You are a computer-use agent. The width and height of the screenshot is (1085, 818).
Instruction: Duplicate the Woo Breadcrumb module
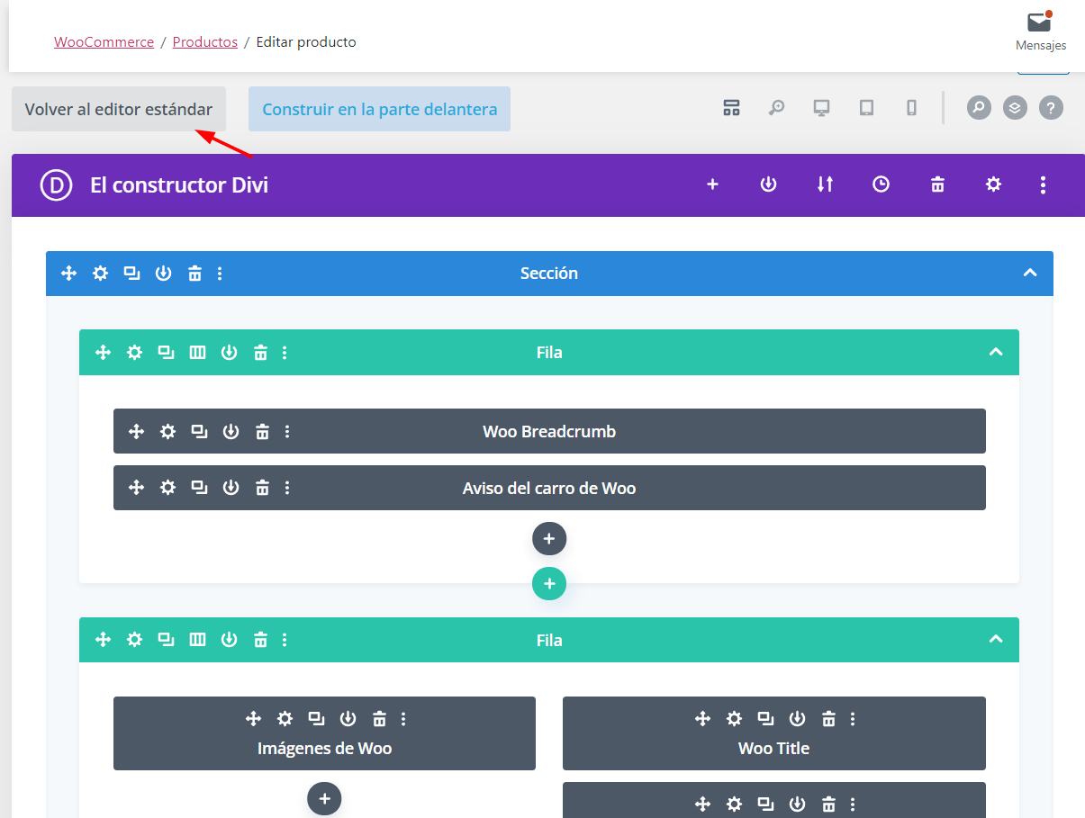pos(199,432)
